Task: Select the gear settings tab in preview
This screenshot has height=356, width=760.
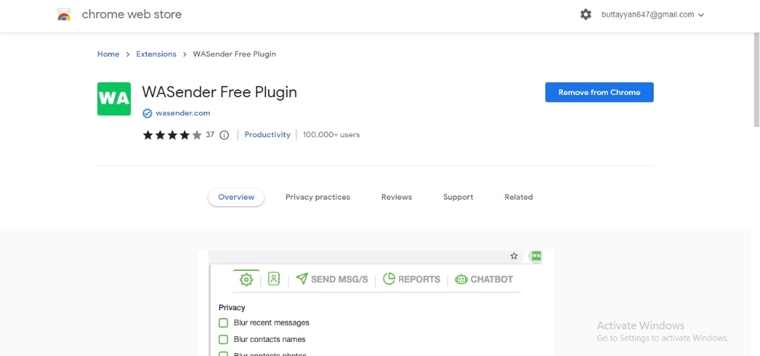Action: tap(246, 279)
